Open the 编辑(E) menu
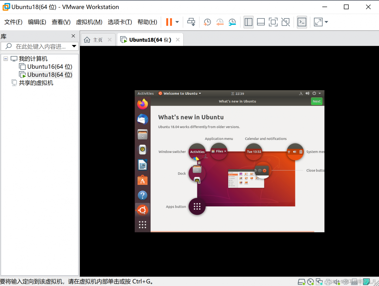Viewport: 379px width, 286px height. (37, 22)
